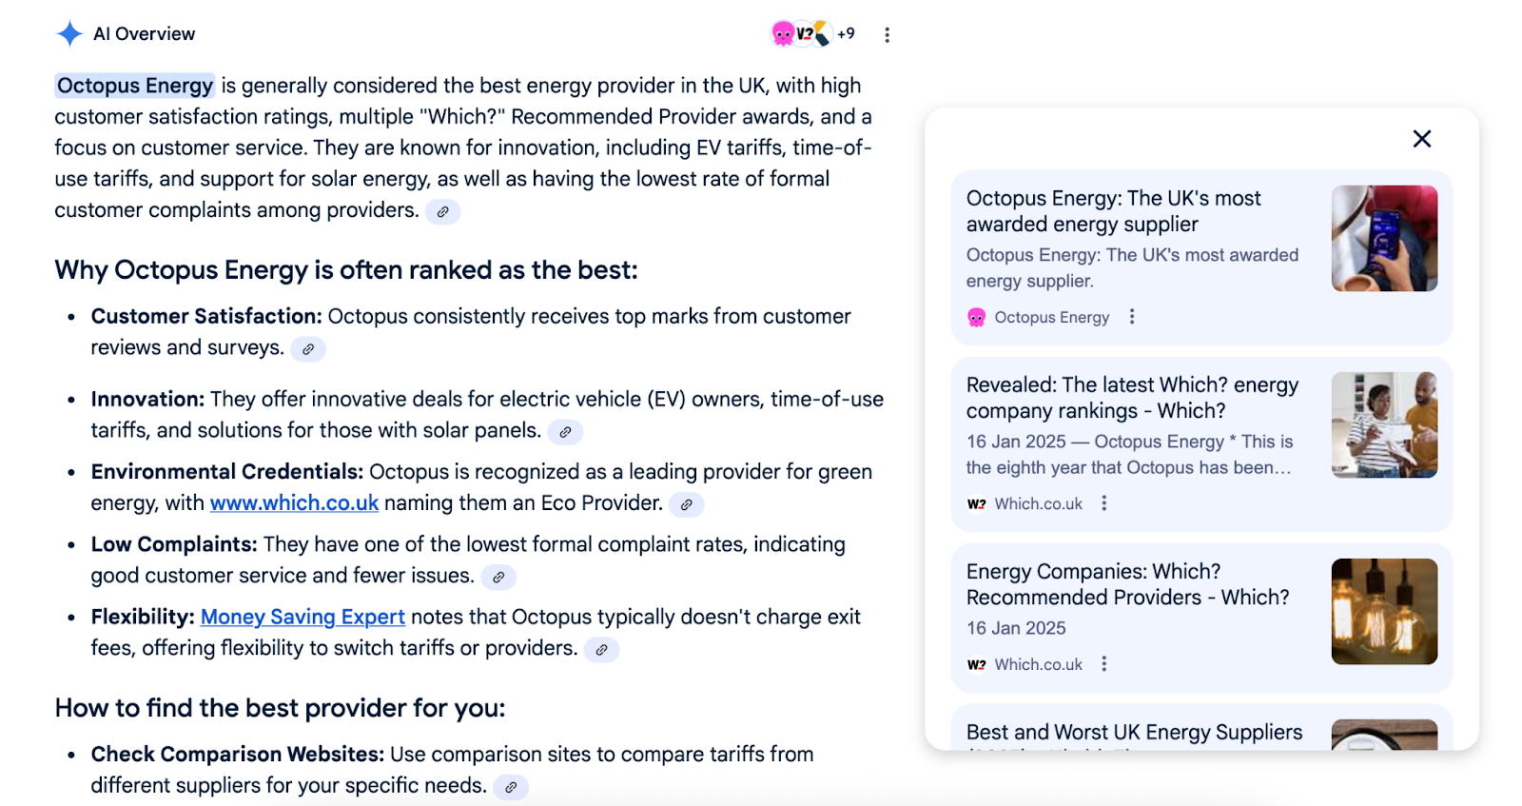Viewport: 1522px width, 806px height.
Task: Click the Which? "W?" source favicon near +9
Action: click(x=805, y=32)
